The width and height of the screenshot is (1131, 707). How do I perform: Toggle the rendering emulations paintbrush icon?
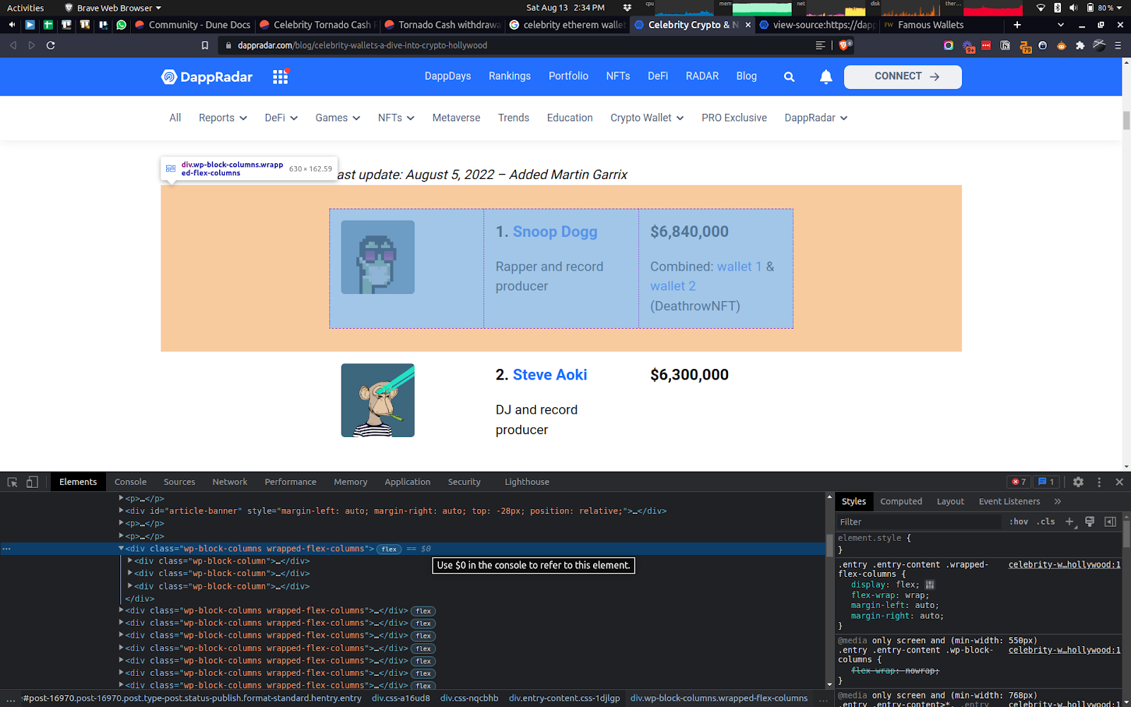click(1090, 522)
